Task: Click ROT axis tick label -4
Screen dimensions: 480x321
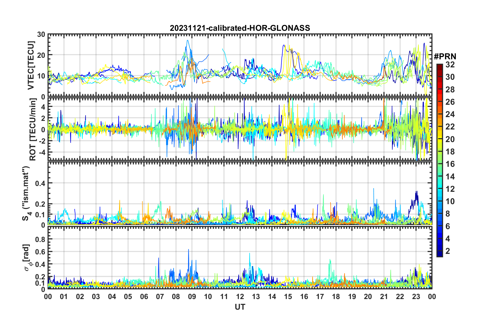Action: [x=42, y=152]
